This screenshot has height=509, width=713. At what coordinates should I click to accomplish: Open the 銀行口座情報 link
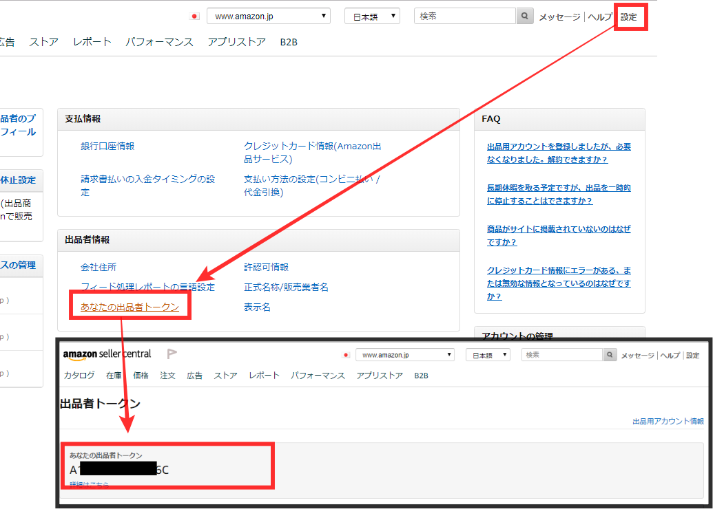[x=107, y=146]
